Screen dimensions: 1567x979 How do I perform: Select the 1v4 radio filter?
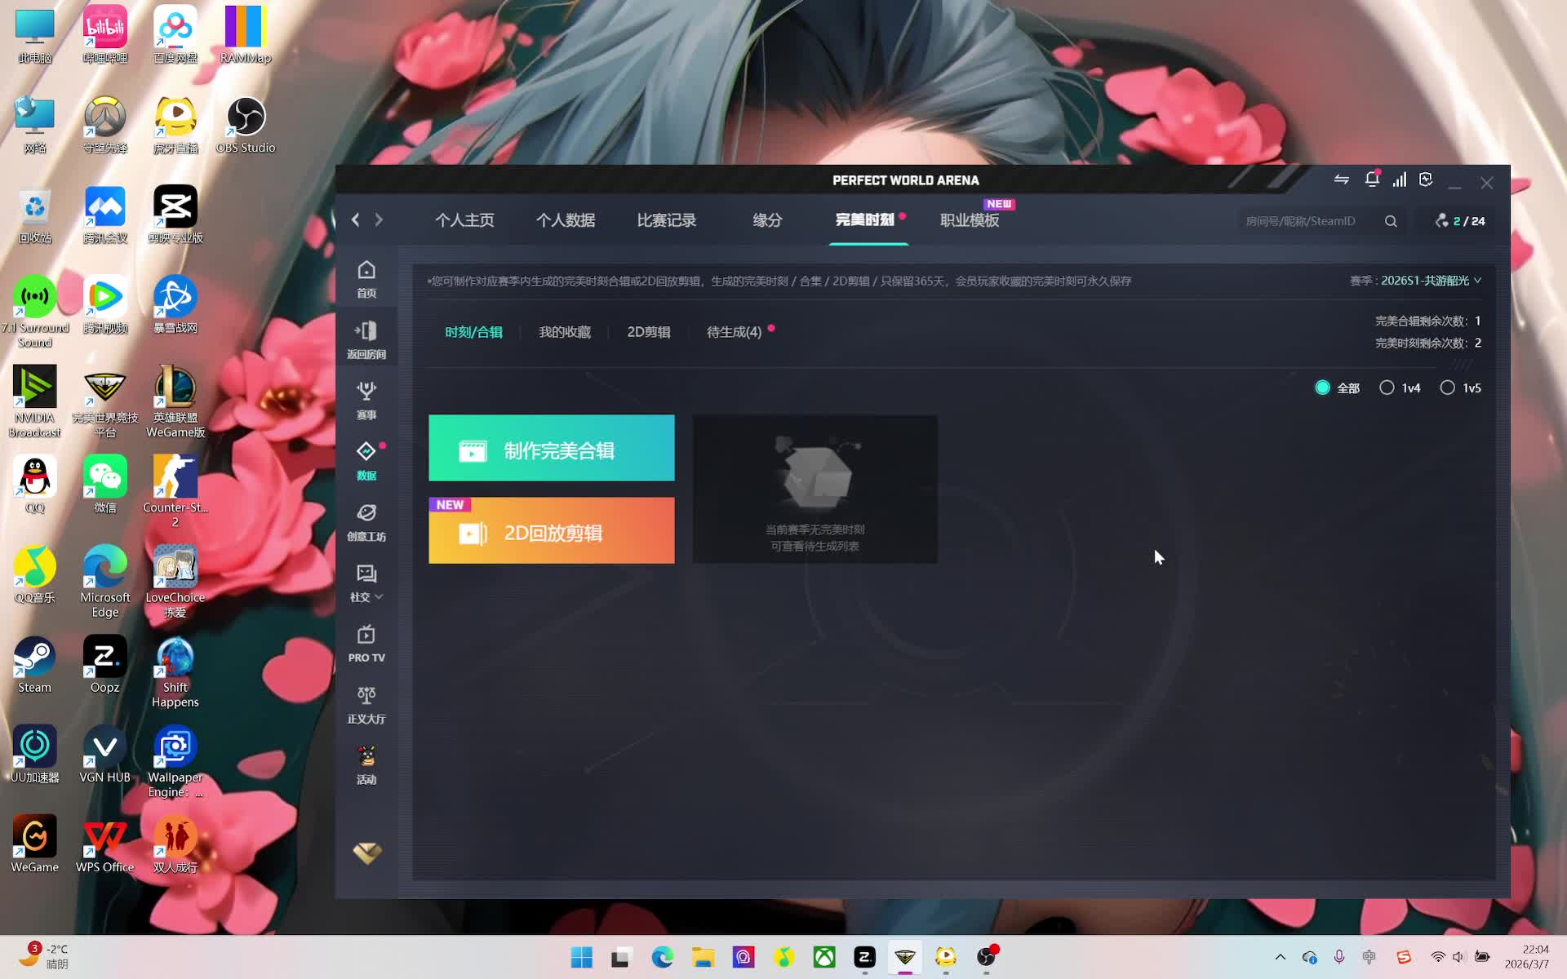point(1387,388)
